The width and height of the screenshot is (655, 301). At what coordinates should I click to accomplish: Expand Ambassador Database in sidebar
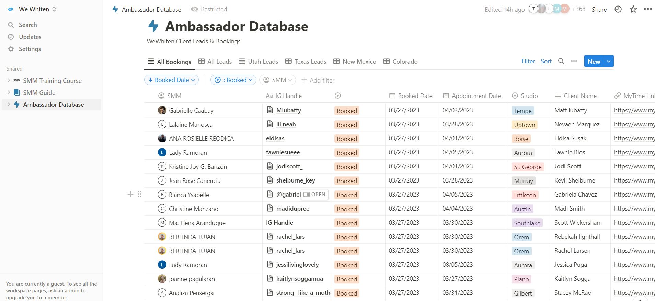(x=9, y=104)
